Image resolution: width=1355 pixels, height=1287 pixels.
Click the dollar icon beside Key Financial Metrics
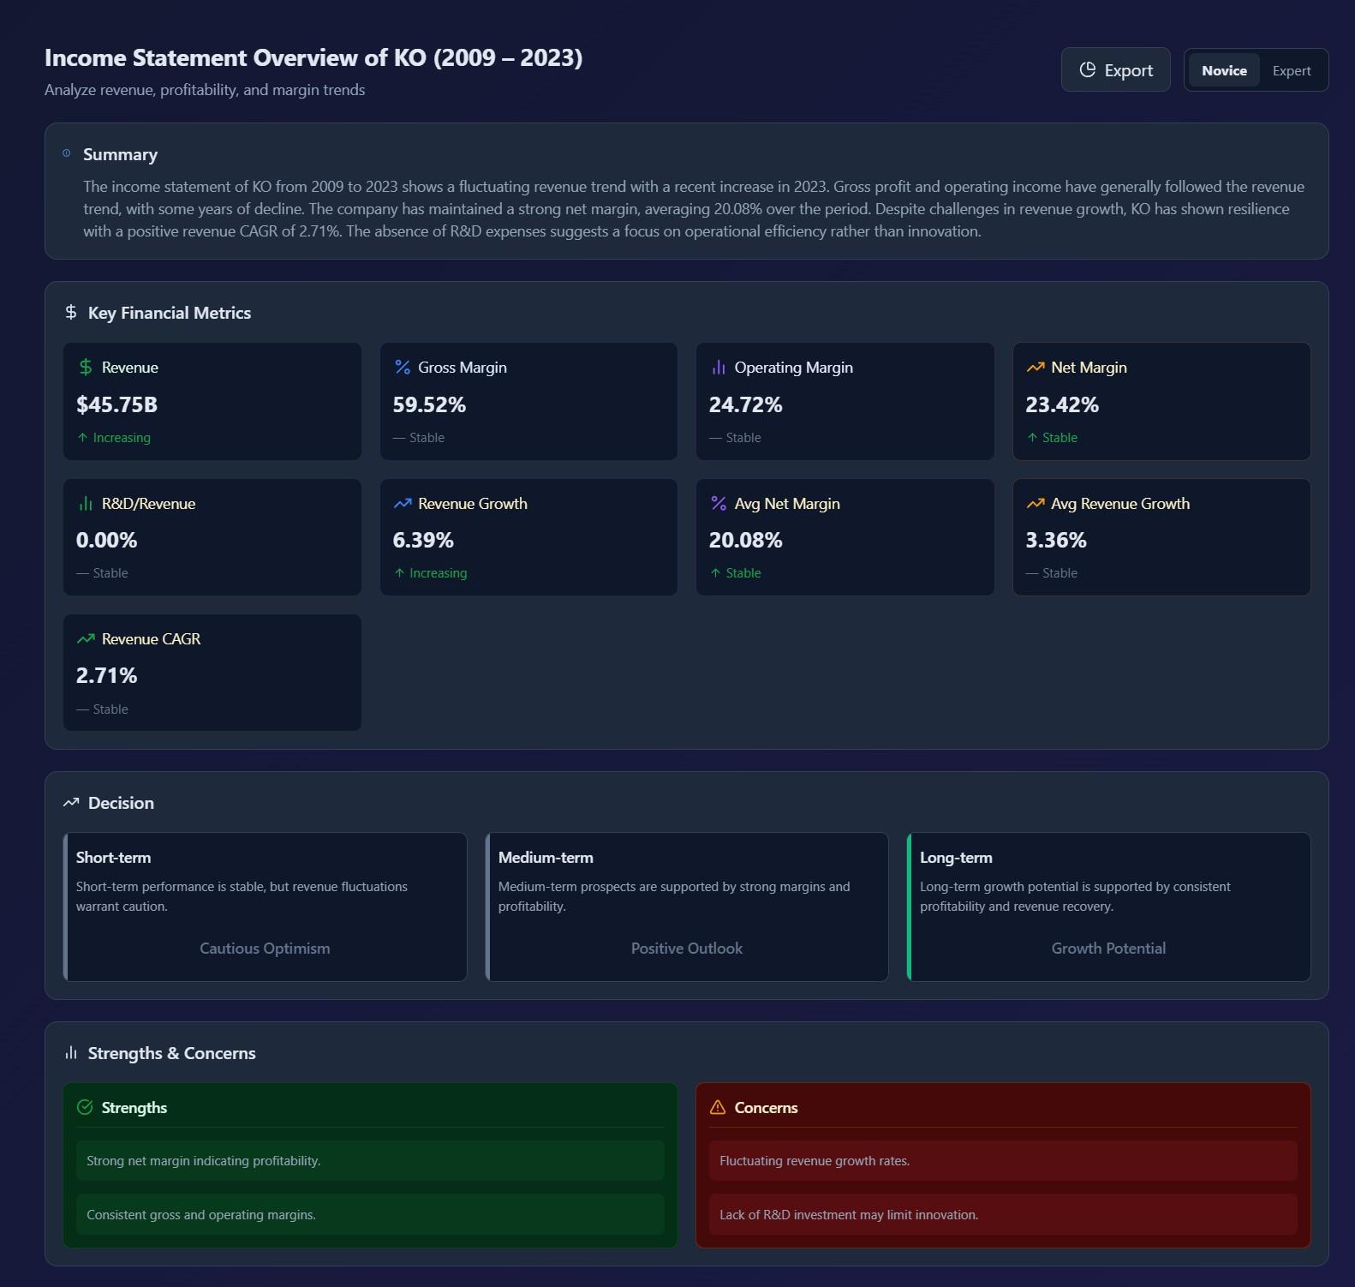[x=71, y=312]
